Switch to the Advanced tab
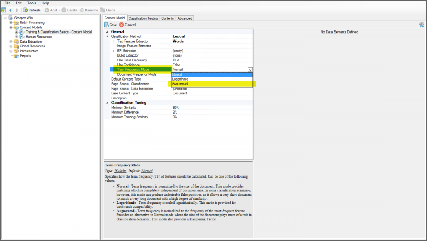 pyautogui.click(x=185, y=19)
